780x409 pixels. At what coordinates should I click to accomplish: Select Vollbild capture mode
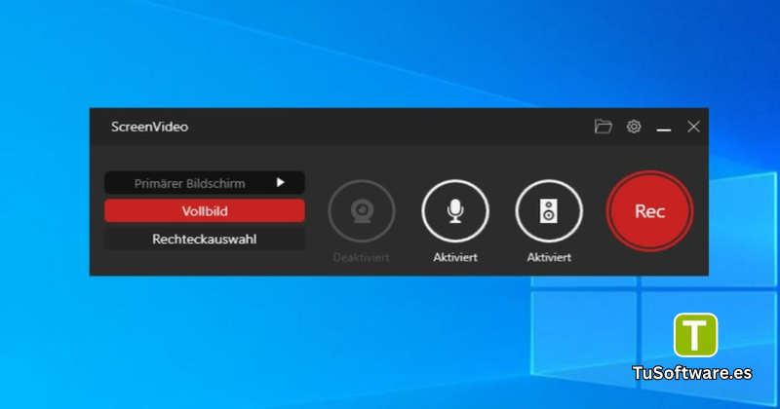point(205,210)
